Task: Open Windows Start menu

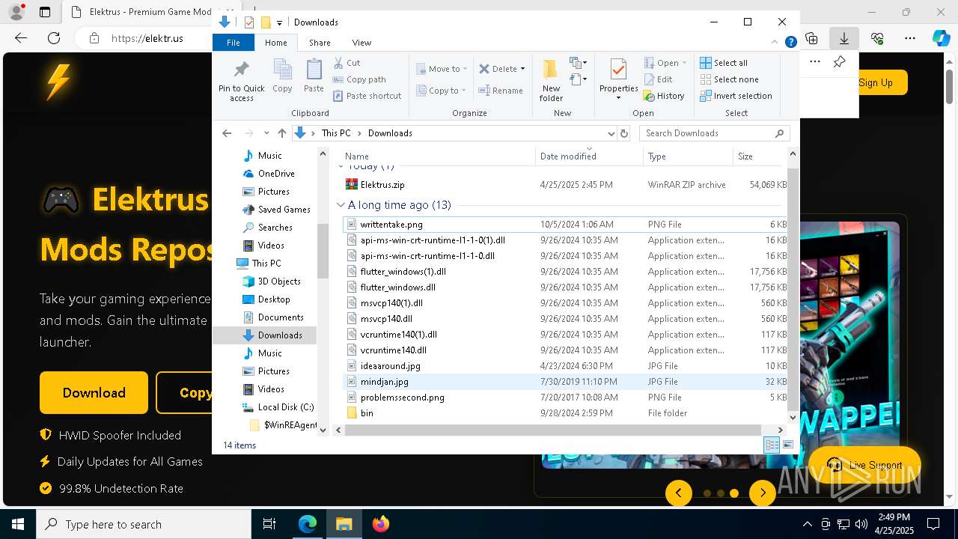Action: 18,524
